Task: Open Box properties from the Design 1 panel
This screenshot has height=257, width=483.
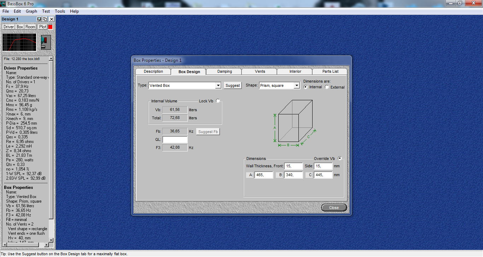Action: click(20, 27)
